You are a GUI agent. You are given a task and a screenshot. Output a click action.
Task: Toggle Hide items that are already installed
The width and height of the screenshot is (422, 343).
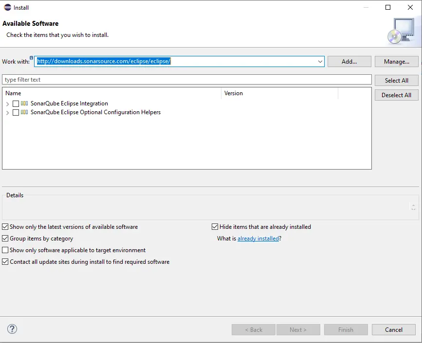click(x=215, y=227)
